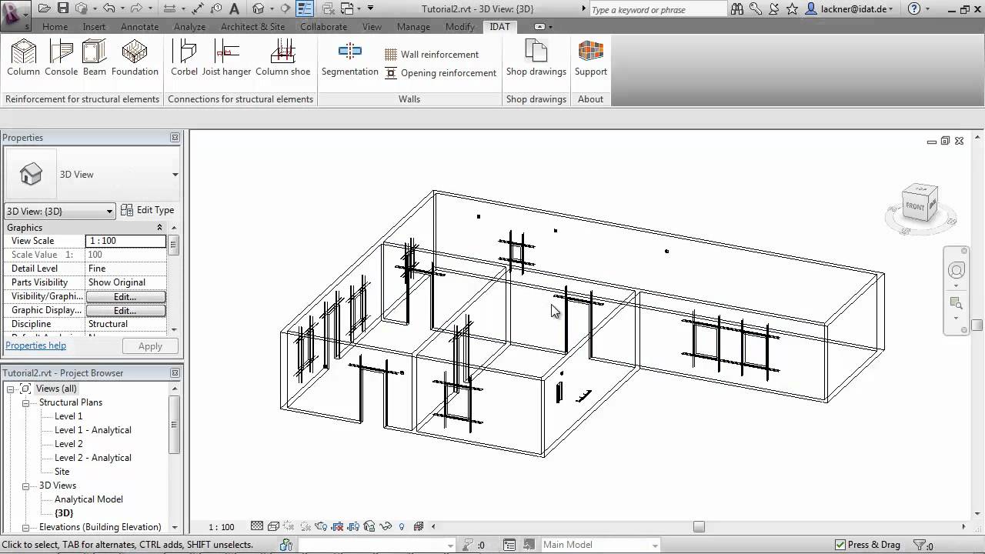
Task: Click the Project Browser vertical scrollbar
Action: (175, 423)
